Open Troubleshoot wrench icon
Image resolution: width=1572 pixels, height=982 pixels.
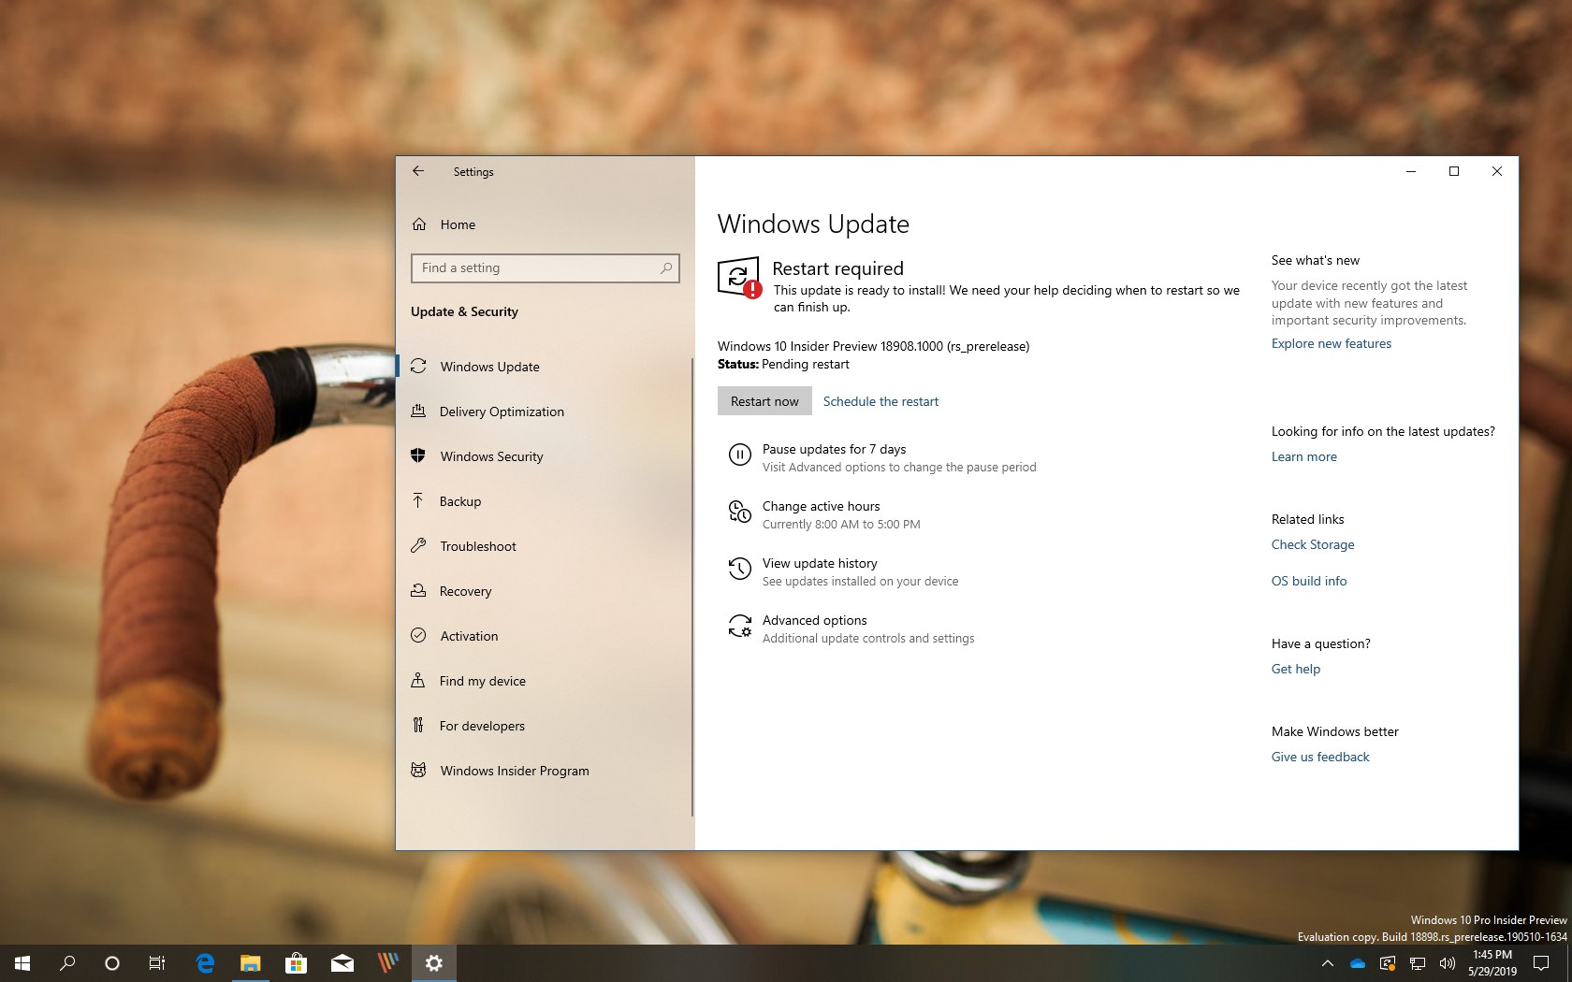(418, 546)
